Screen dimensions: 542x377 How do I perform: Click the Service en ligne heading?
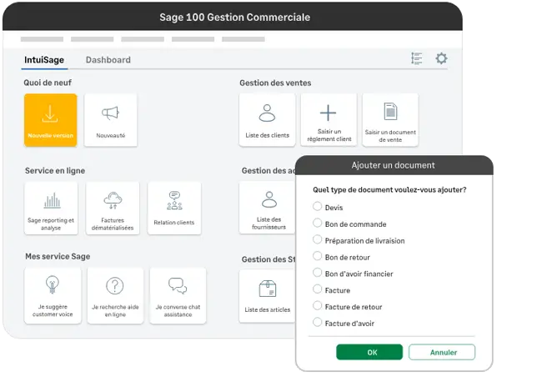point(55,170)
